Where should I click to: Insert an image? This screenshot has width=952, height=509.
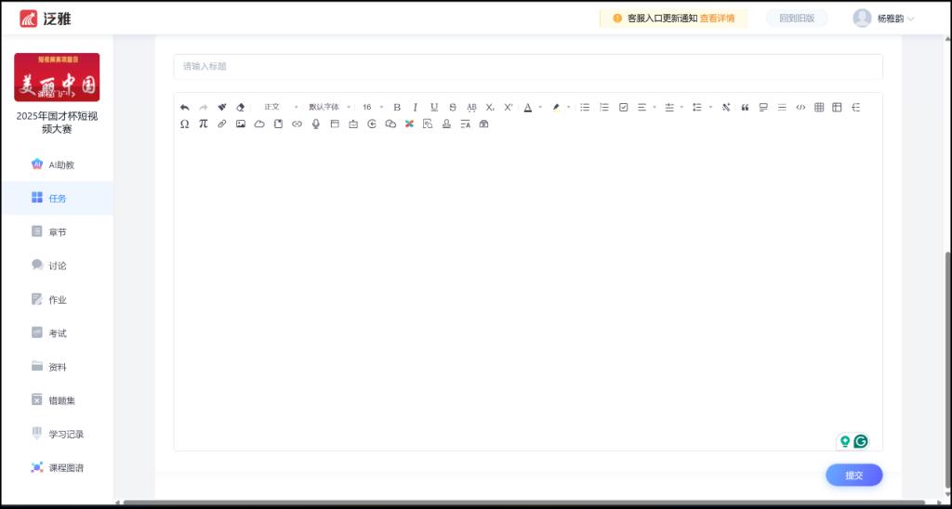241,124
